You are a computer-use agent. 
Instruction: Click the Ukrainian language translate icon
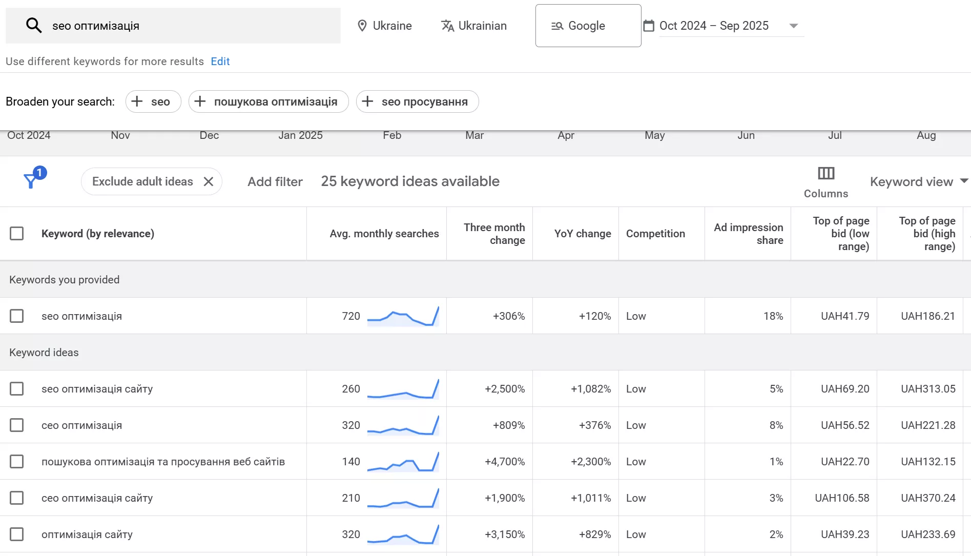[x=447, y=26]
